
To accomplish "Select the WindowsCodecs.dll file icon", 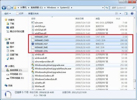I will 33,76.
